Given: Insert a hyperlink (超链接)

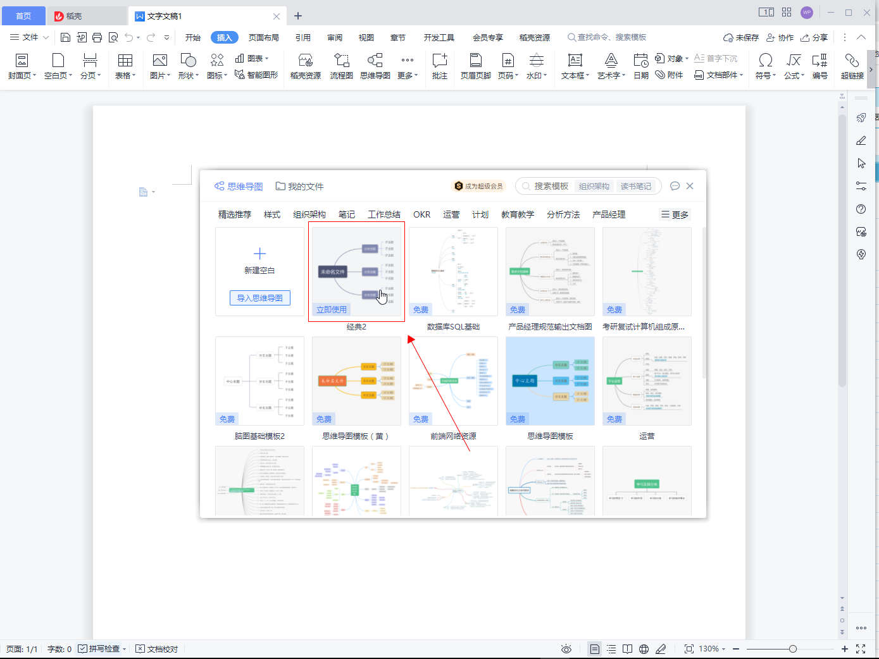Looking at the screenshot, I should click(852, 66).
